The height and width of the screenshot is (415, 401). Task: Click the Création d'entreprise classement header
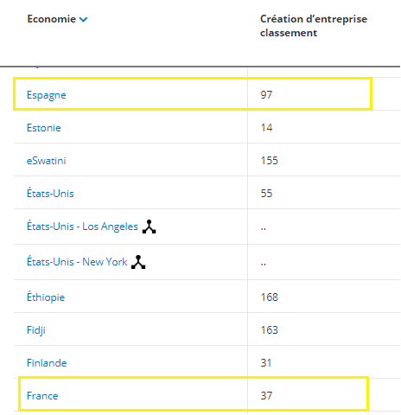[314, 26]
